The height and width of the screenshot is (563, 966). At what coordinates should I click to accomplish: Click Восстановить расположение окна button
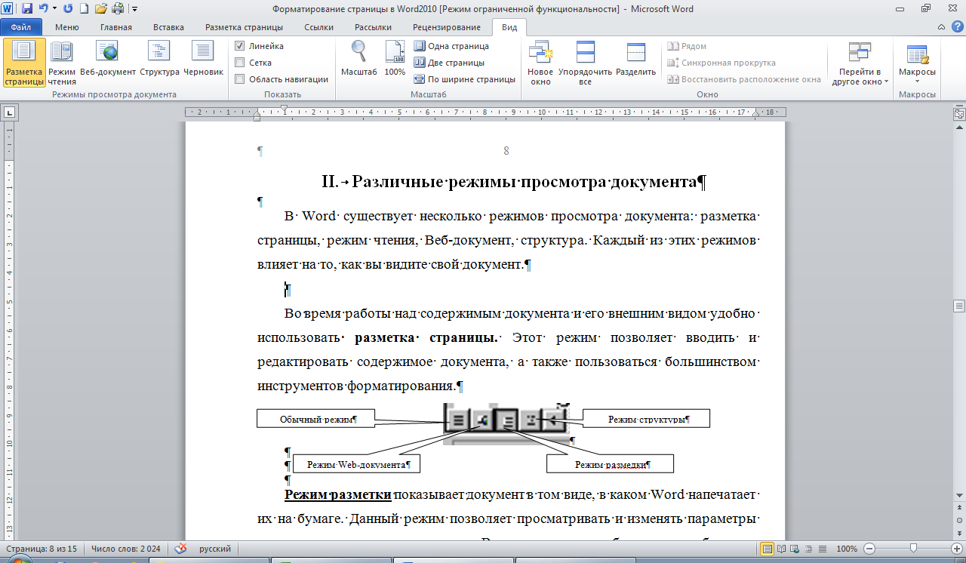coord(744,79)
